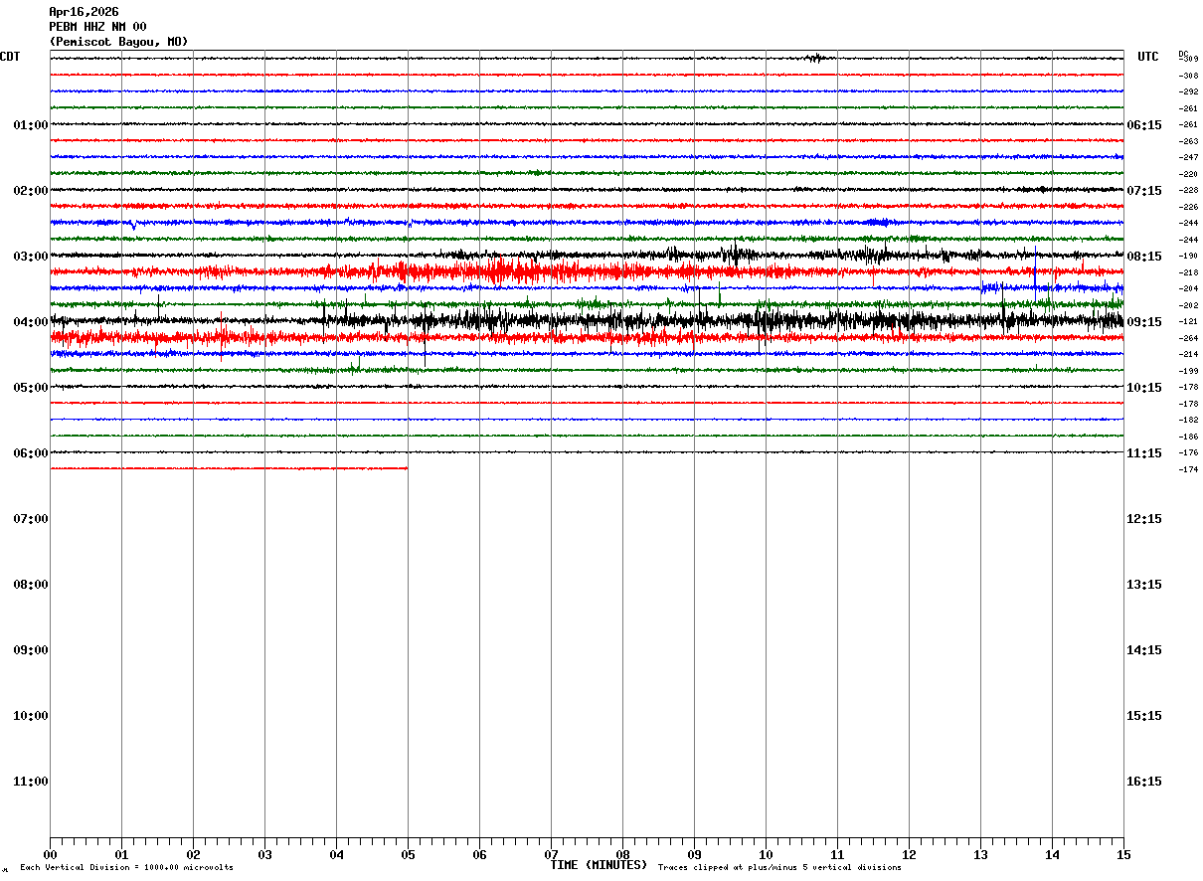Screen dimensions: 1203x881
Task: Click the 11:00 CDT hour label
Action: 31,782
